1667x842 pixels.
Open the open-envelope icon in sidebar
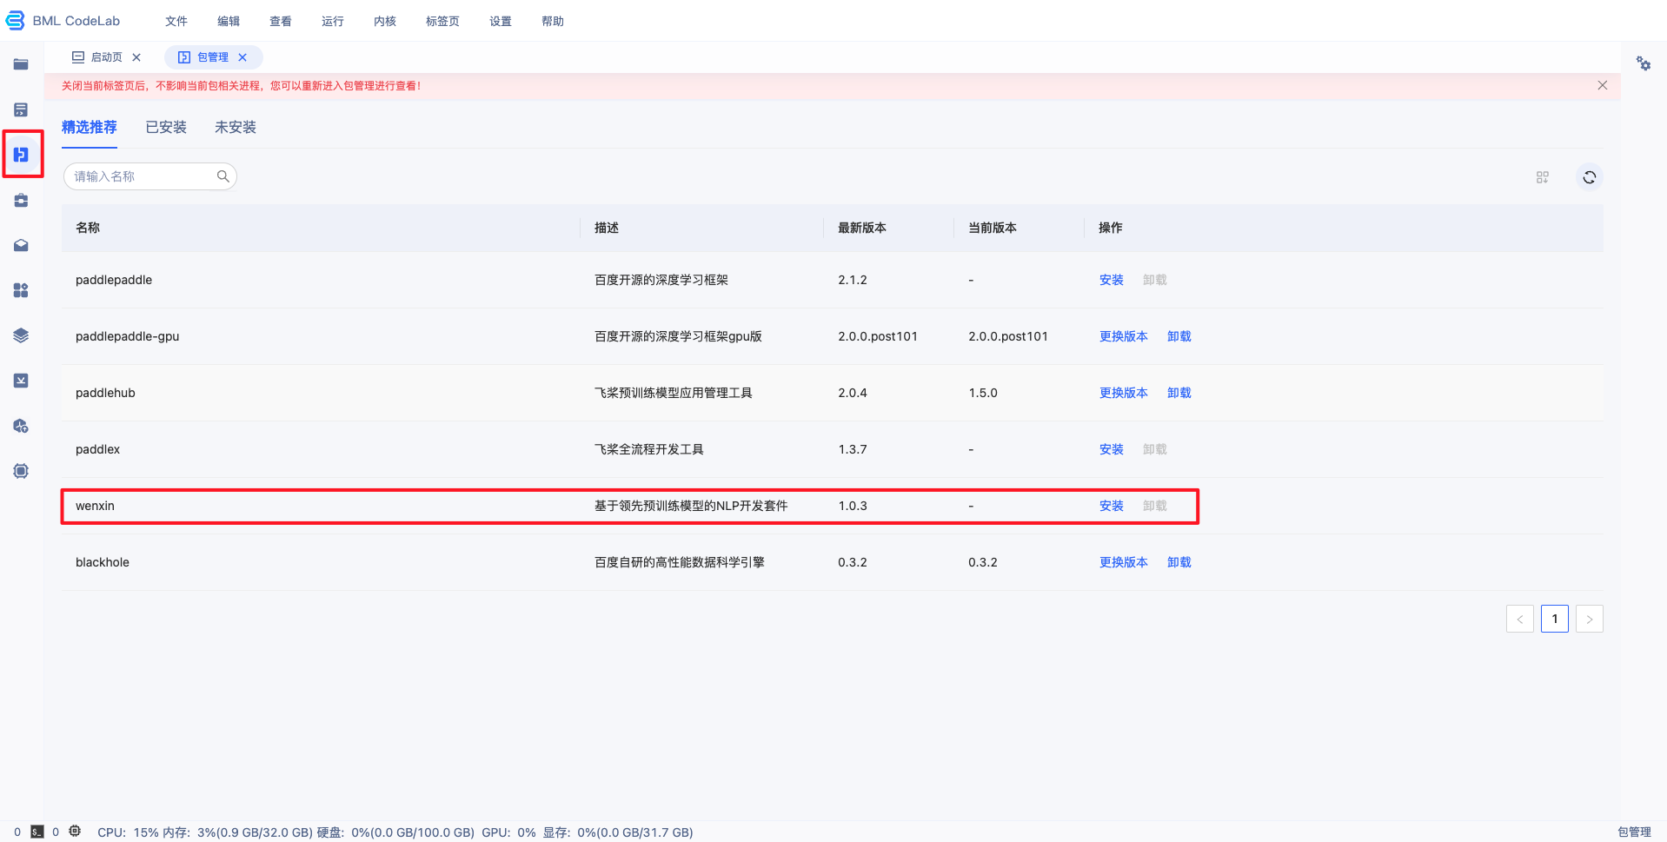click(x=21, y=245)
